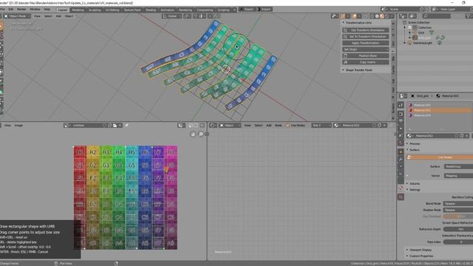Click the Apply Transformation button
The image size is (473, 266).
[x=366, y=43]
